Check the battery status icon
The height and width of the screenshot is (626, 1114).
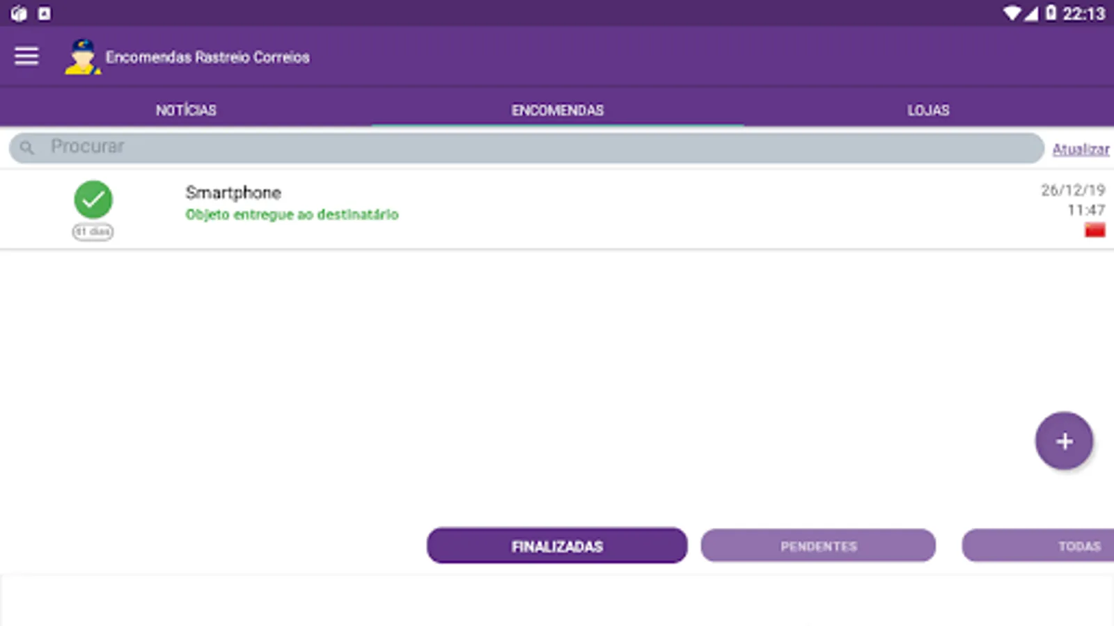pos(1051,13)
